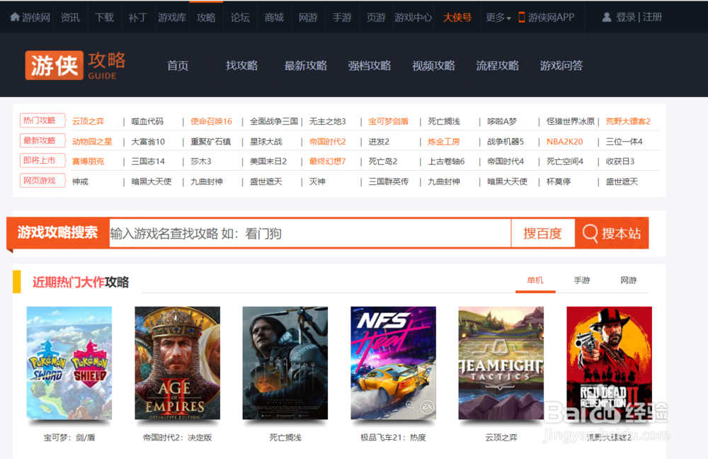
Task: Click the 云顶之弈 caption under cover
Action: (501, 437)
